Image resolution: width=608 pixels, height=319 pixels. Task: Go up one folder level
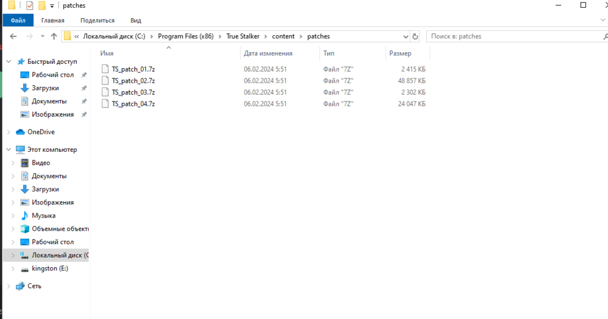click(x=54, y=36)
